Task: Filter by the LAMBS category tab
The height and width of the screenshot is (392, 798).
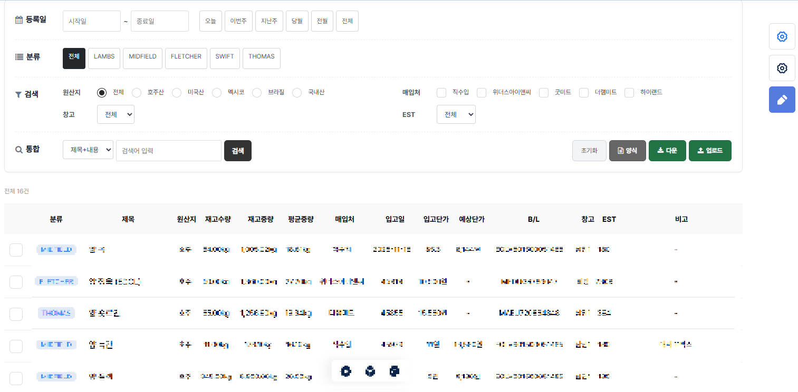Action: point(104,58)
